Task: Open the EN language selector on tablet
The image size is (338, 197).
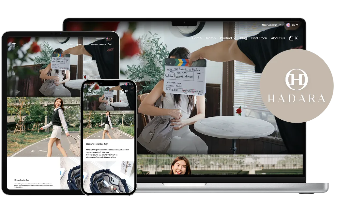Action: point(109,38)
